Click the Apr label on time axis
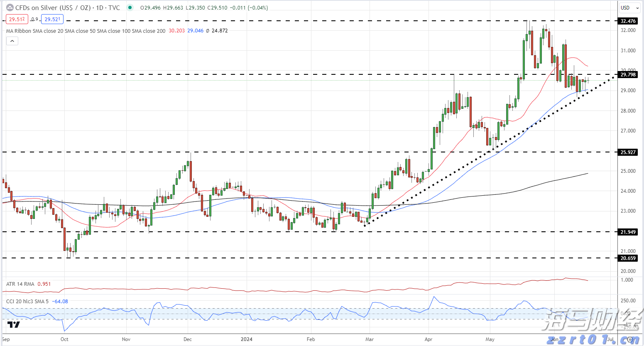The width and height of the screenshot is (644, 346). tap(429, 339)
